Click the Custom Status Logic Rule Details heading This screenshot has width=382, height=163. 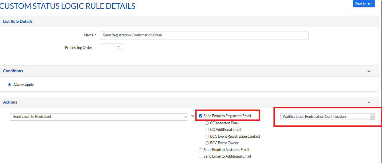68,6
